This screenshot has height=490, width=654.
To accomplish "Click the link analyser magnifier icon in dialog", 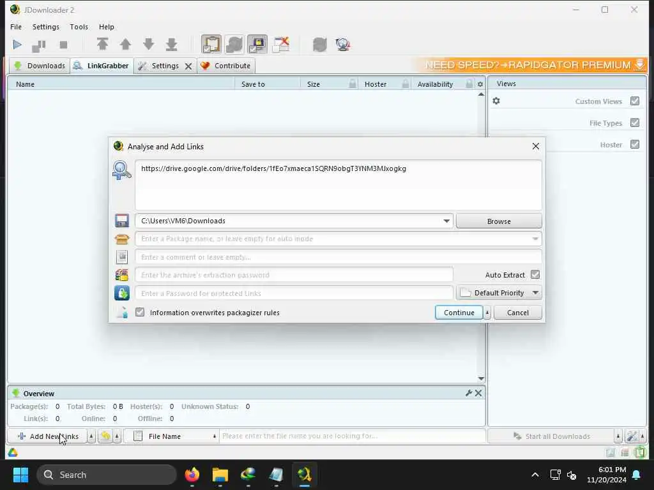I will 122,170.
